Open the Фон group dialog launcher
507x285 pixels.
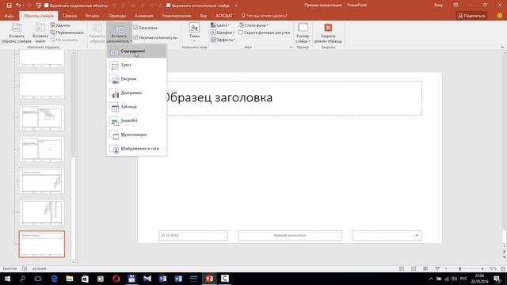click(291, 47)
